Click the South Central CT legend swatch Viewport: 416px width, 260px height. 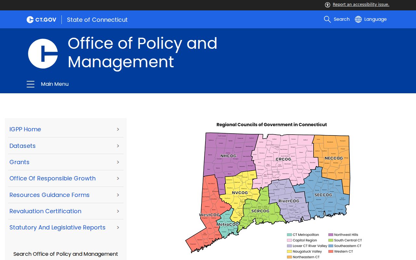(x=331, y=240)
